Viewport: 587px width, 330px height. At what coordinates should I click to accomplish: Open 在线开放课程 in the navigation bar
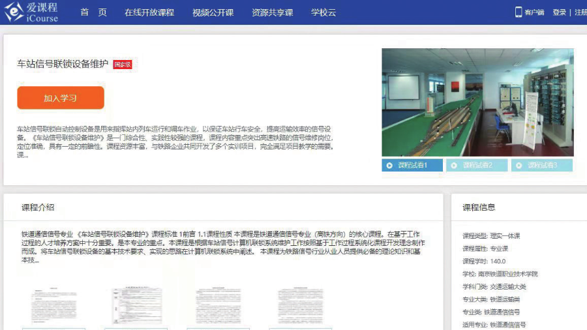(149, 12)
